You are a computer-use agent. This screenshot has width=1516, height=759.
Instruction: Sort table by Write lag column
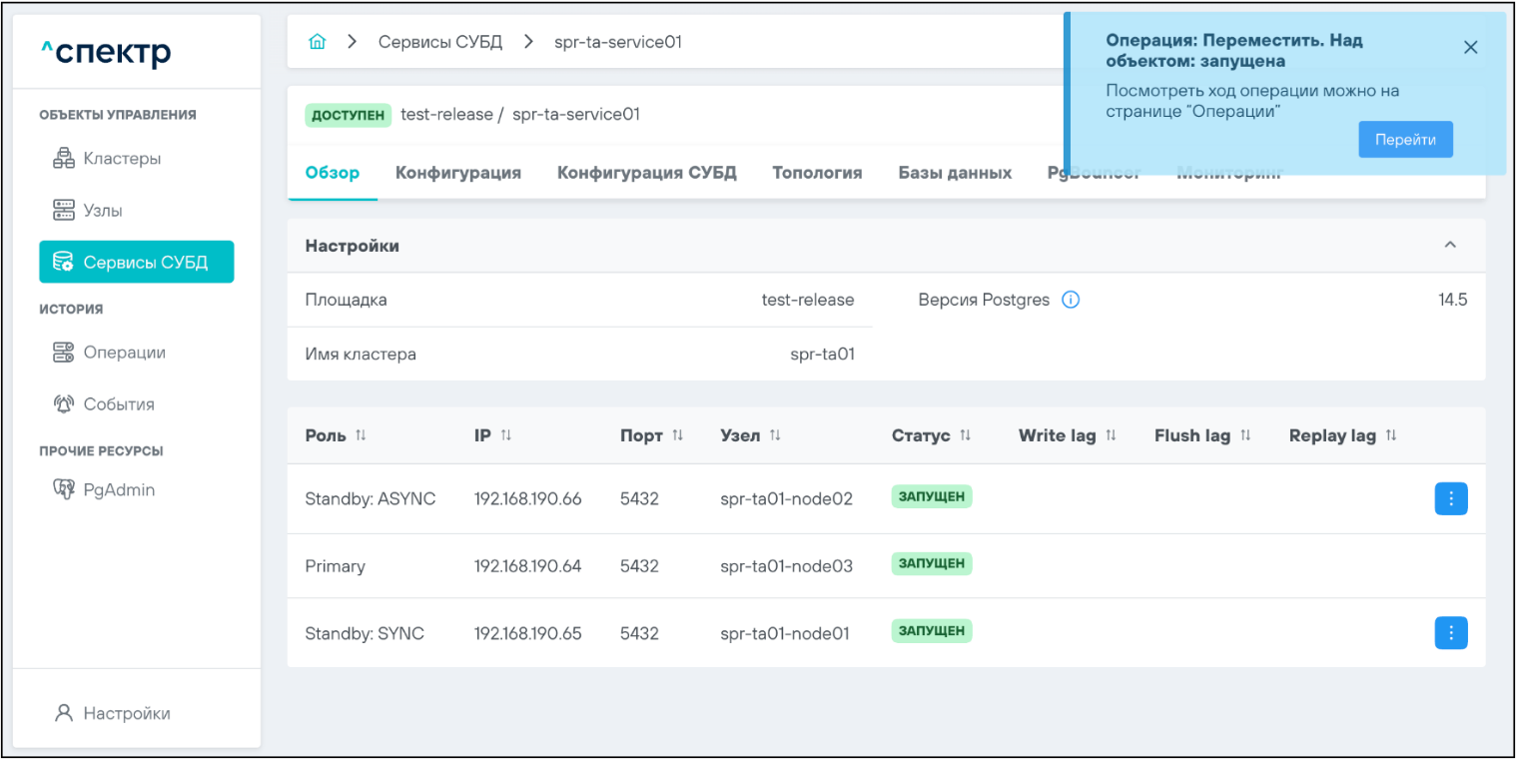point(1111,436)
